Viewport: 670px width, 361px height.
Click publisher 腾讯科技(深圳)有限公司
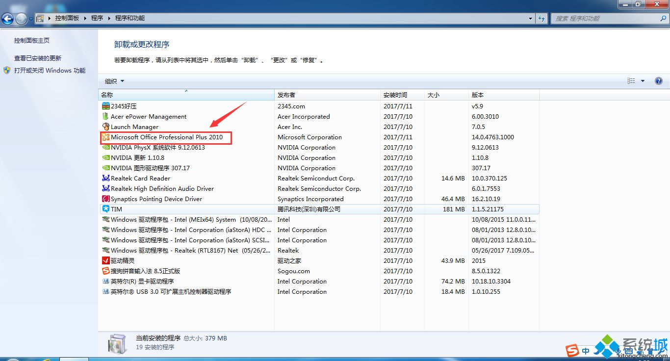click(x=309, y=209)
